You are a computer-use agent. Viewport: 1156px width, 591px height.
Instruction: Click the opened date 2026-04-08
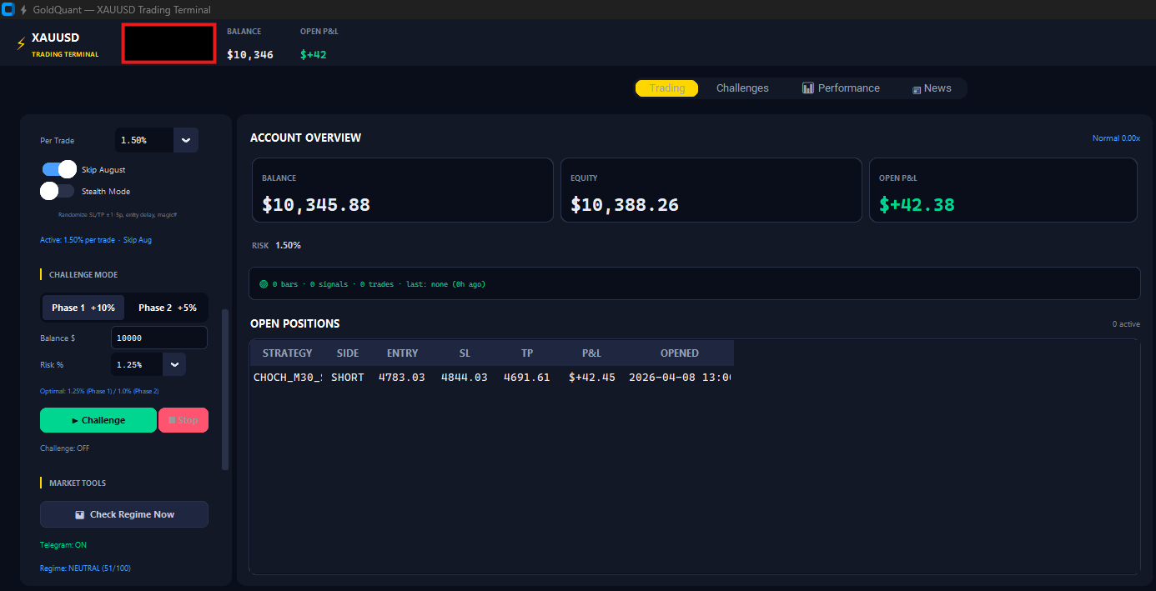click(681, 378)
